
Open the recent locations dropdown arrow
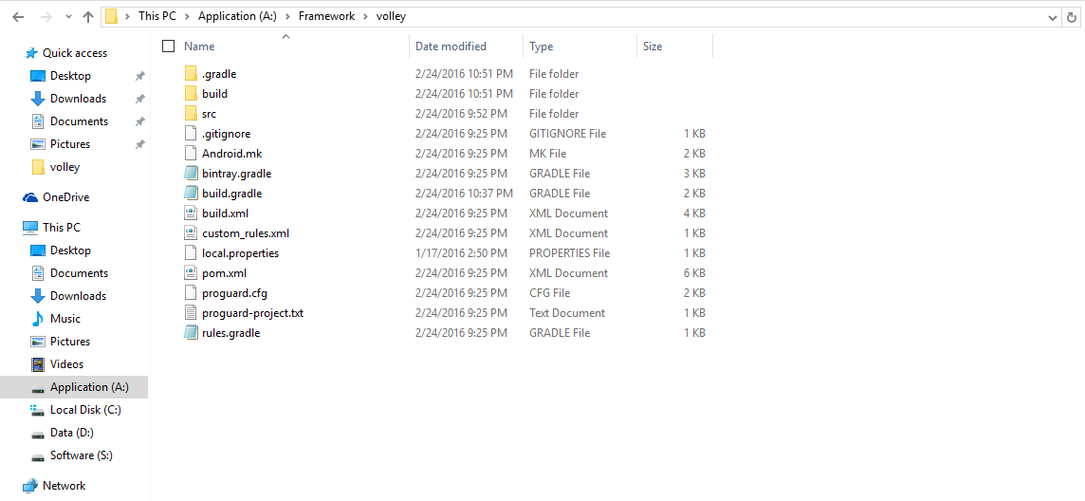pos(67,17)
